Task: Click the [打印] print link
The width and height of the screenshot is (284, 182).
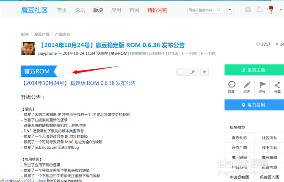Action: click(x=173, y=53)
